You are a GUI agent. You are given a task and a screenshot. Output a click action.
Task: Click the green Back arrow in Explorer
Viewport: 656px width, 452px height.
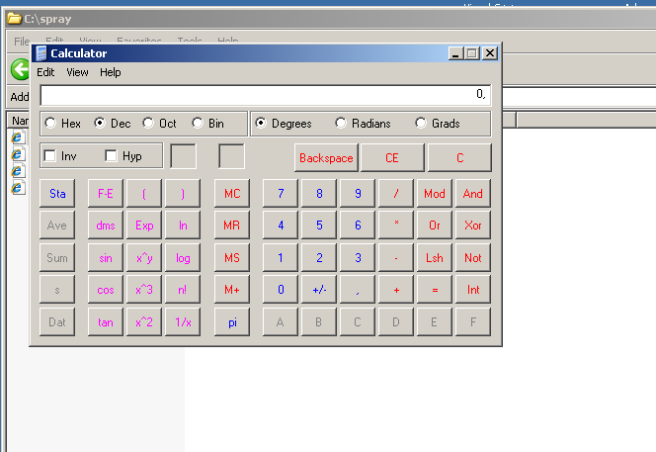point(19,69)
